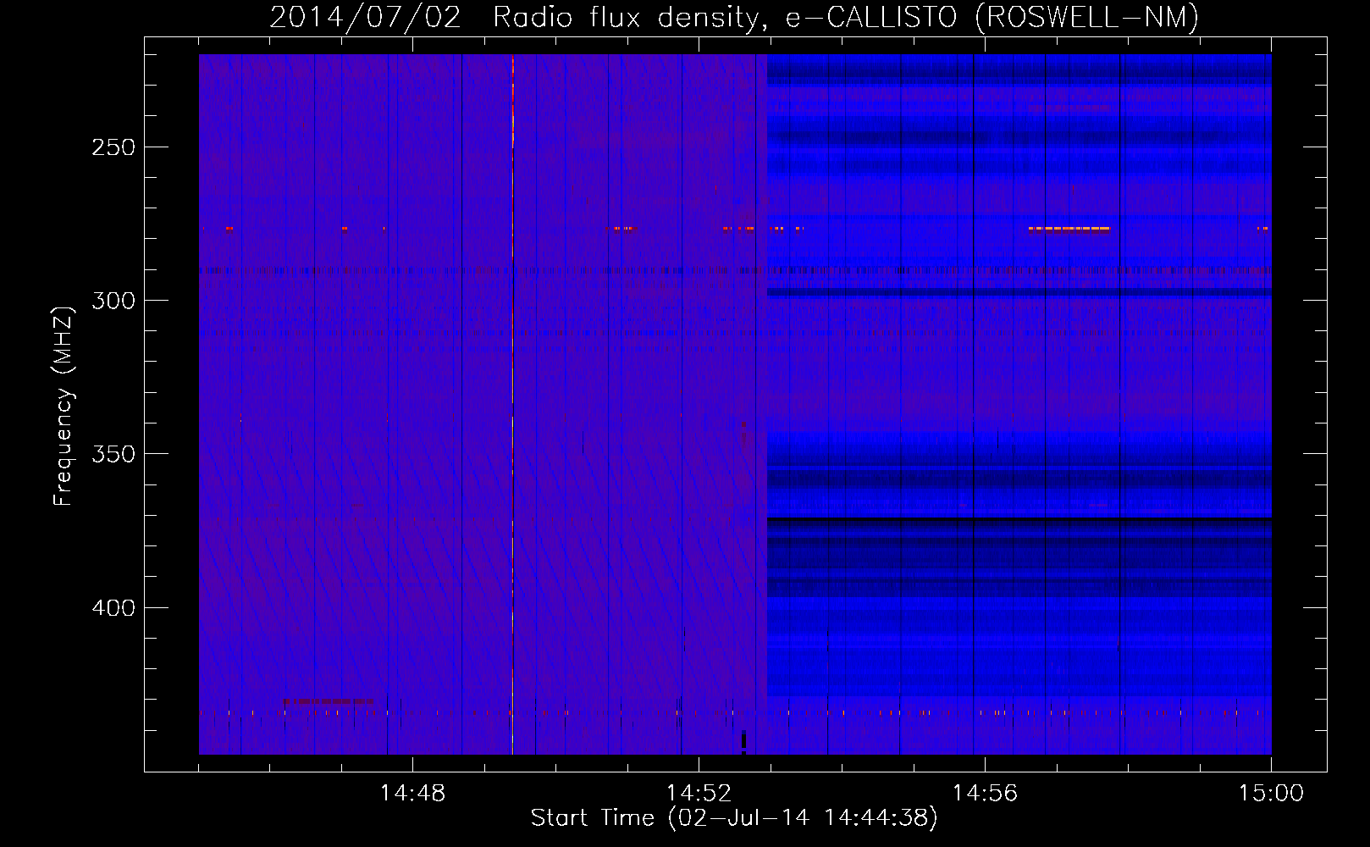This screenshot has height=847, width=1370.
Task: Click the 250 frequency tick label
Action: [x=113, y=147]
